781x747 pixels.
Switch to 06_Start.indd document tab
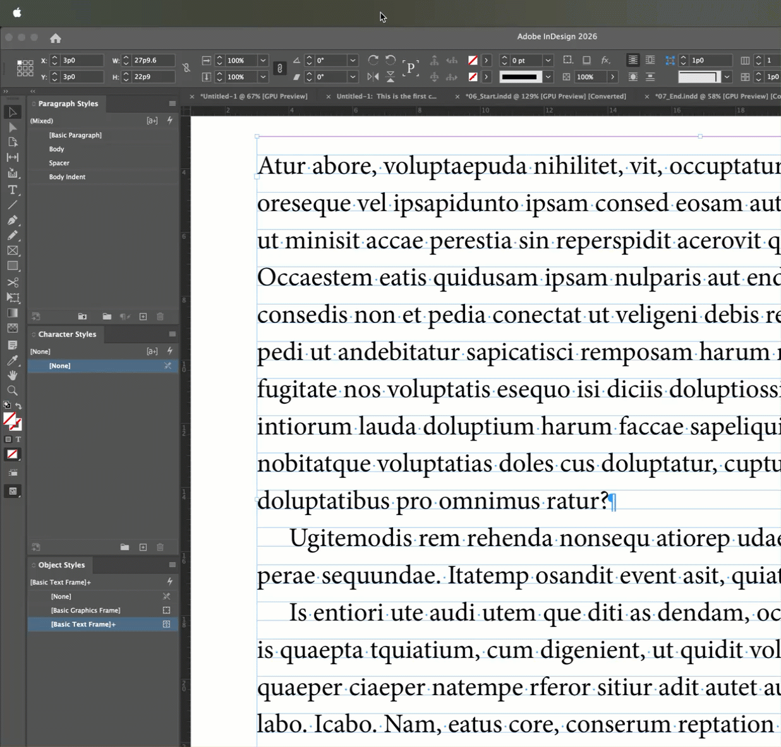pos(545,97)
